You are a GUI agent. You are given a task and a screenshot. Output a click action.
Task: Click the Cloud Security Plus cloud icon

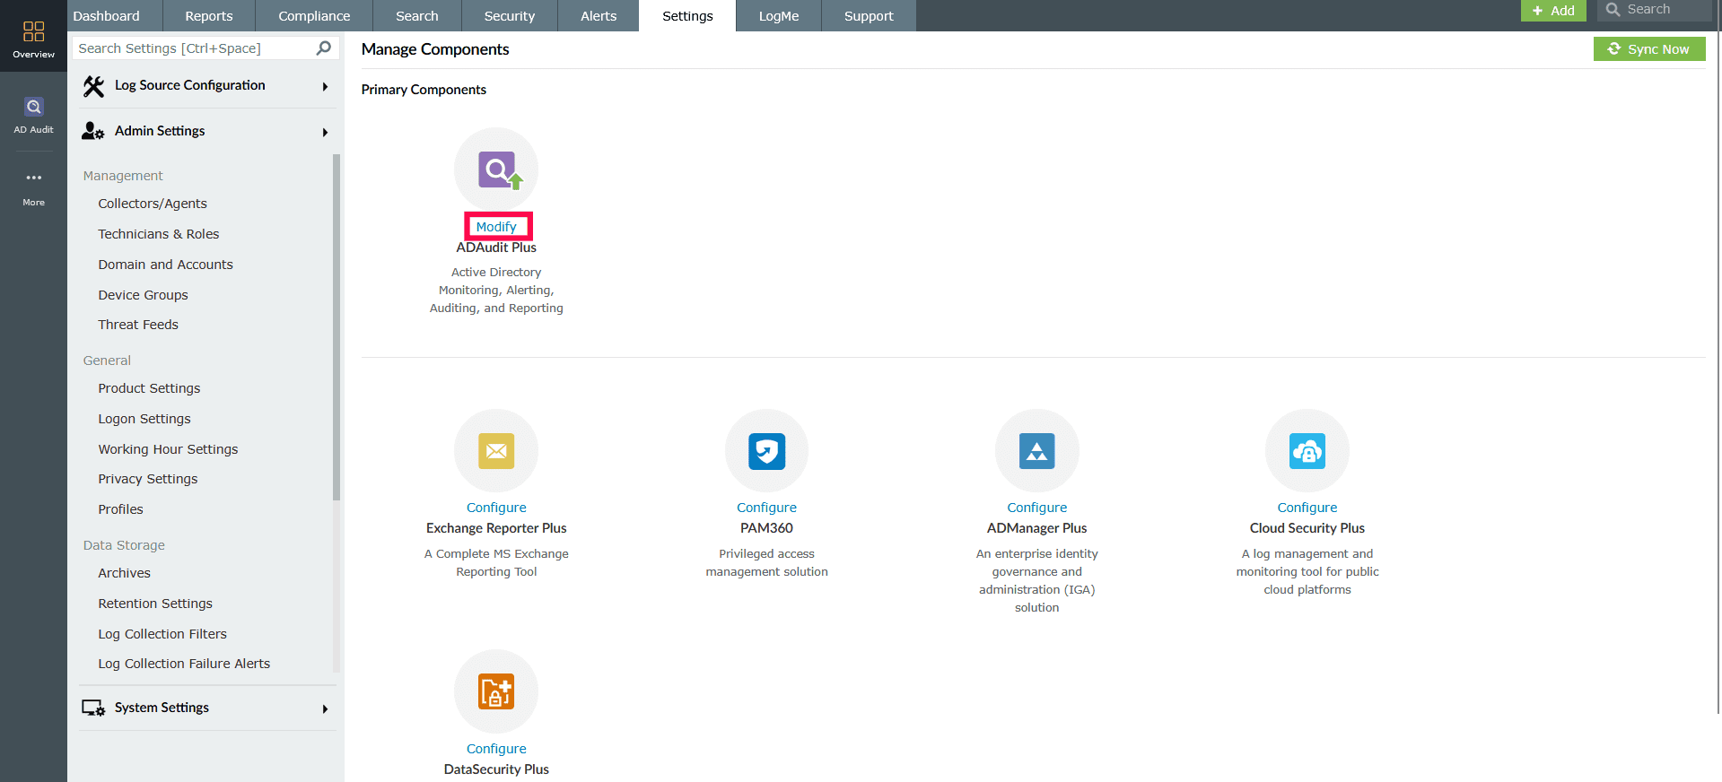point(1307,451)
